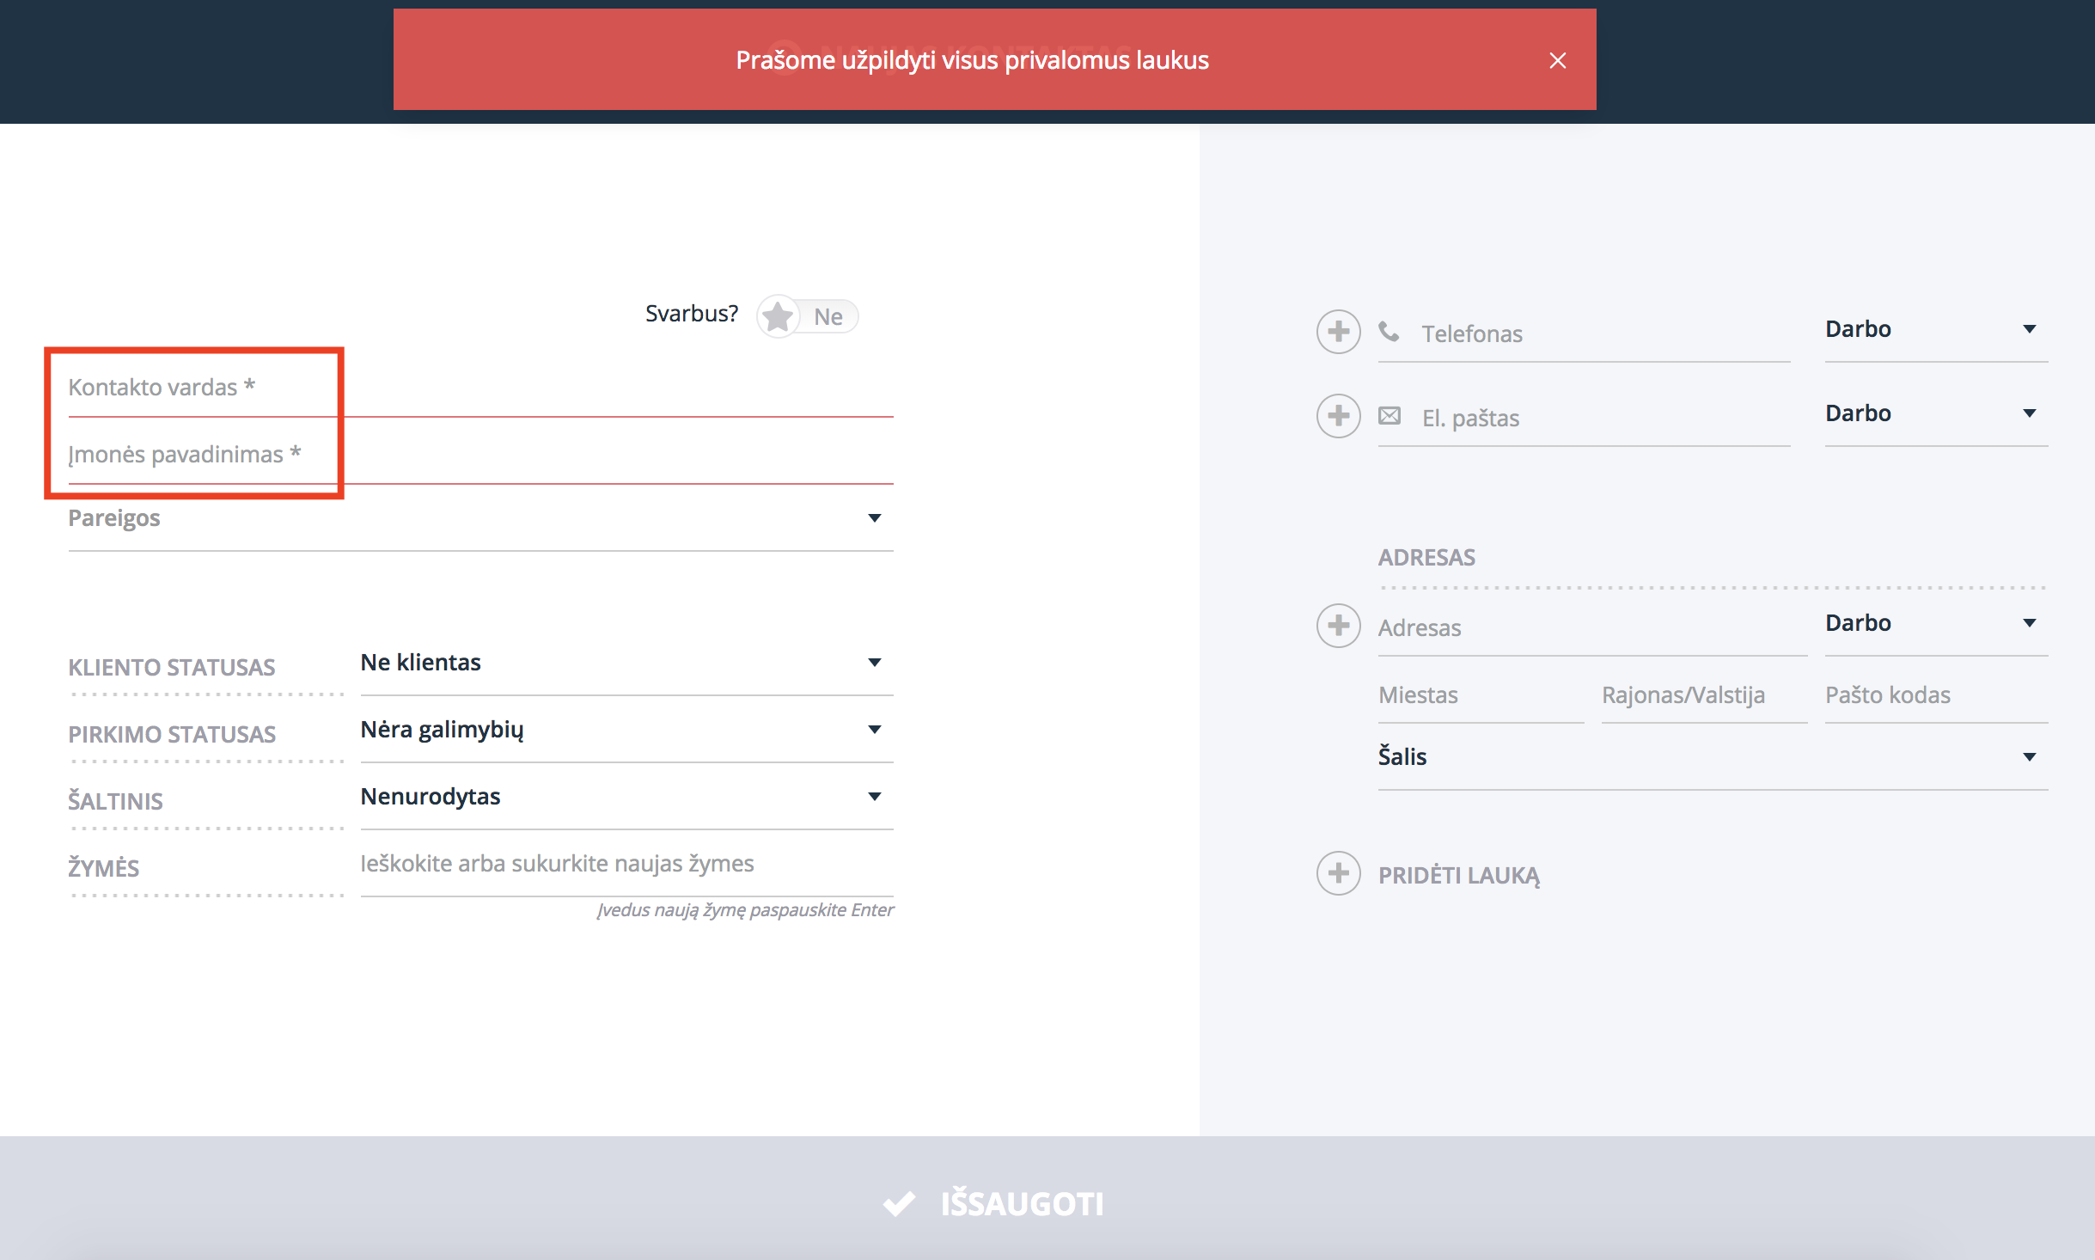
Task: Click the plus icon for Pridėti lauką
Action: pyautogui.click(x=1339, y=873)
